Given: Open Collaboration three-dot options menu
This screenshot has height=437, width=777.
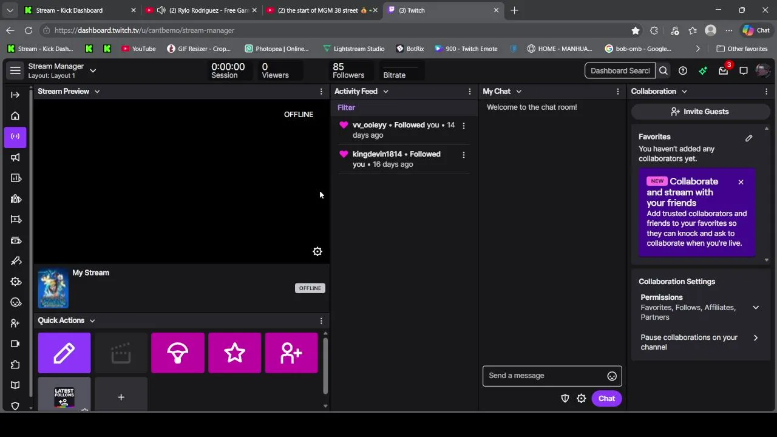Looking at the screenshot, I should (766, 92).
